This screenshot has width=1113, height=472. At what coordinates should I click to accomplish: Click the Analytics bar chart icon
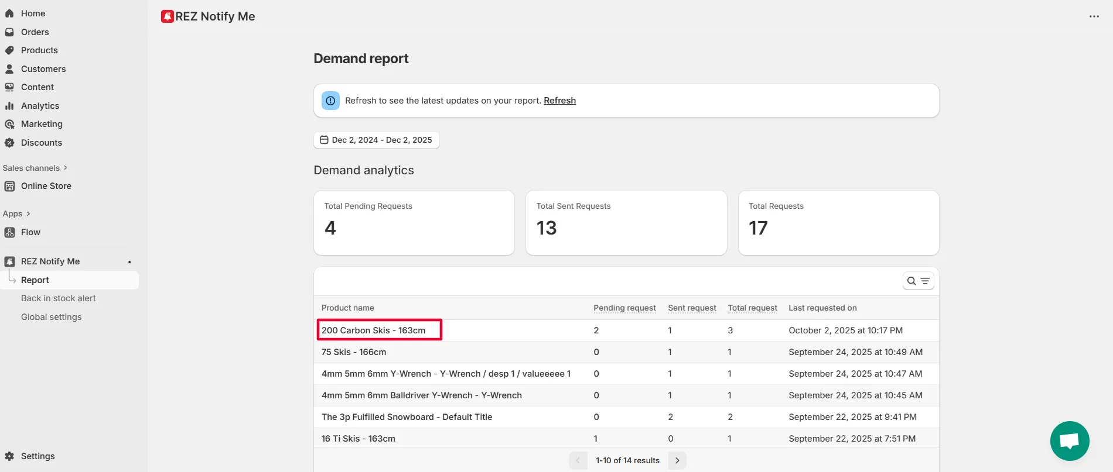click(9, 106)
